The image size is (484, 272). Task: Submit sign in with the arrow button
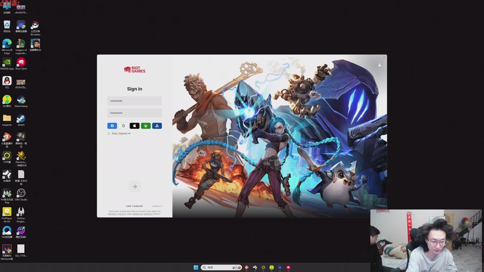click(134, 187)
